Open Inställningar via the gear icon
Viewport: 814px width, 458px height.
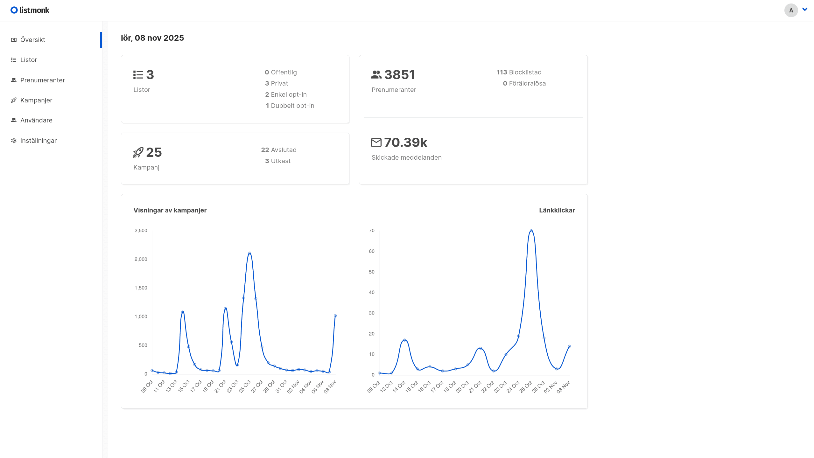point(14,140)
